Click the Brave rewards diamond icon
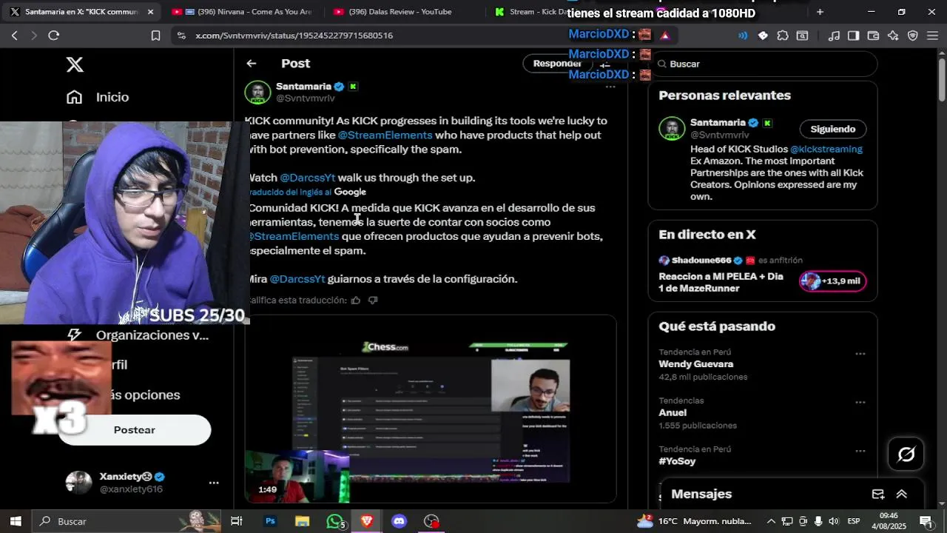Image resolution: width=947 pixels, height=533 pixels. (763, 35)
